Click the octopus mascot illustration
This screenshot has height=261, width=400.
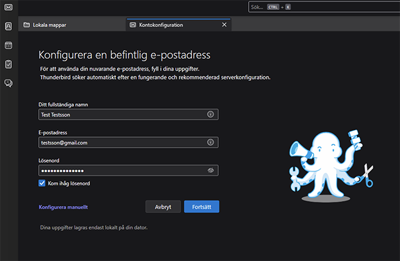pyautogui.click(x=331, y=166)
